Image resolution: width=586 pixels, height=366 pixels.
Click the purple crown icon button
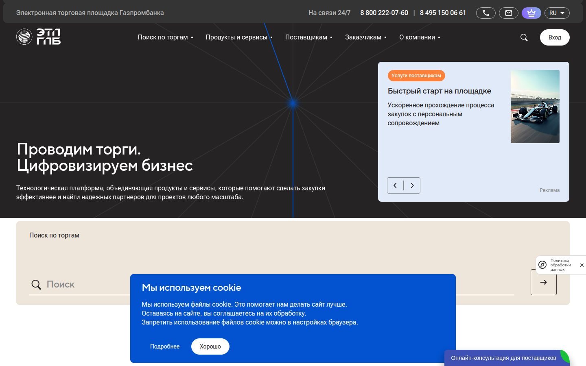point(531,13)
